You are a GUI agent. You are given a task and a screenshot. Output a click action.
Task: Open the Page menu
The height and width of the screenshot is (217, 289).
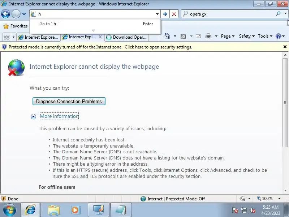pyautogui.click(x=228, y=36)
